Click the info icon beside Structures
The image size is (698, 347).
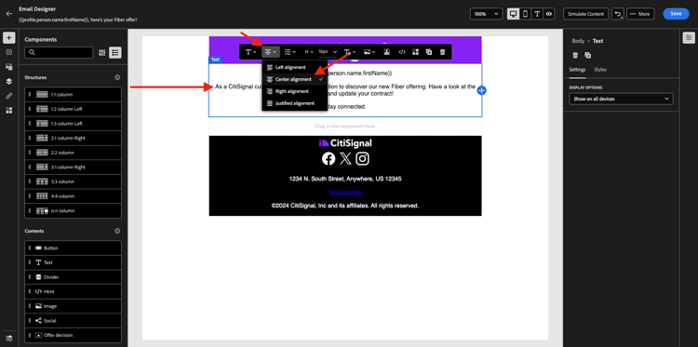pos(117,77)
